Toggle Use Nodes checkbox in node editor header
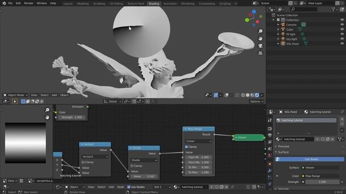 tap(129, 187)
